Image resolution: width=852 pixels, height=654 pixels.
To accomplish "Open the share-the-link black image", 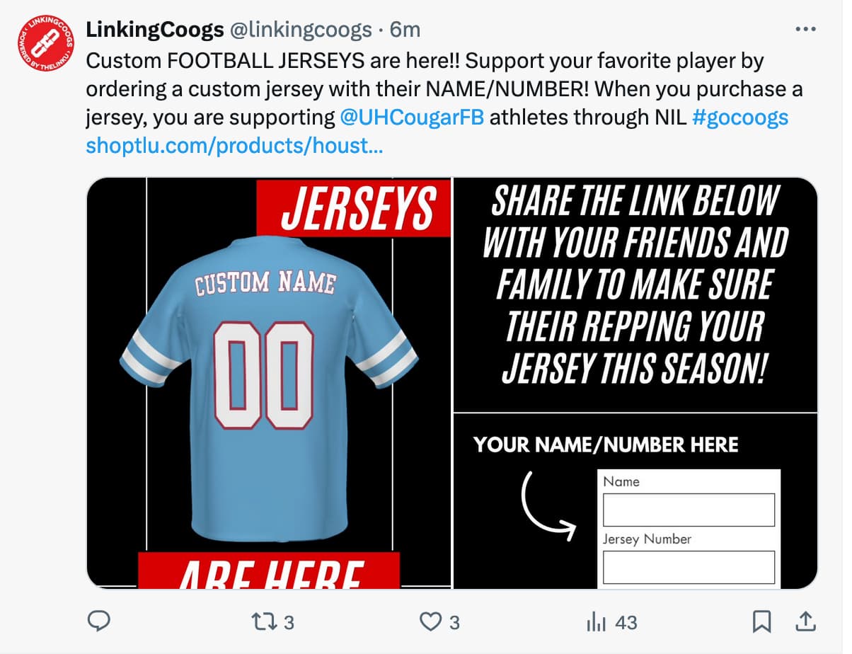I will 635,294.
